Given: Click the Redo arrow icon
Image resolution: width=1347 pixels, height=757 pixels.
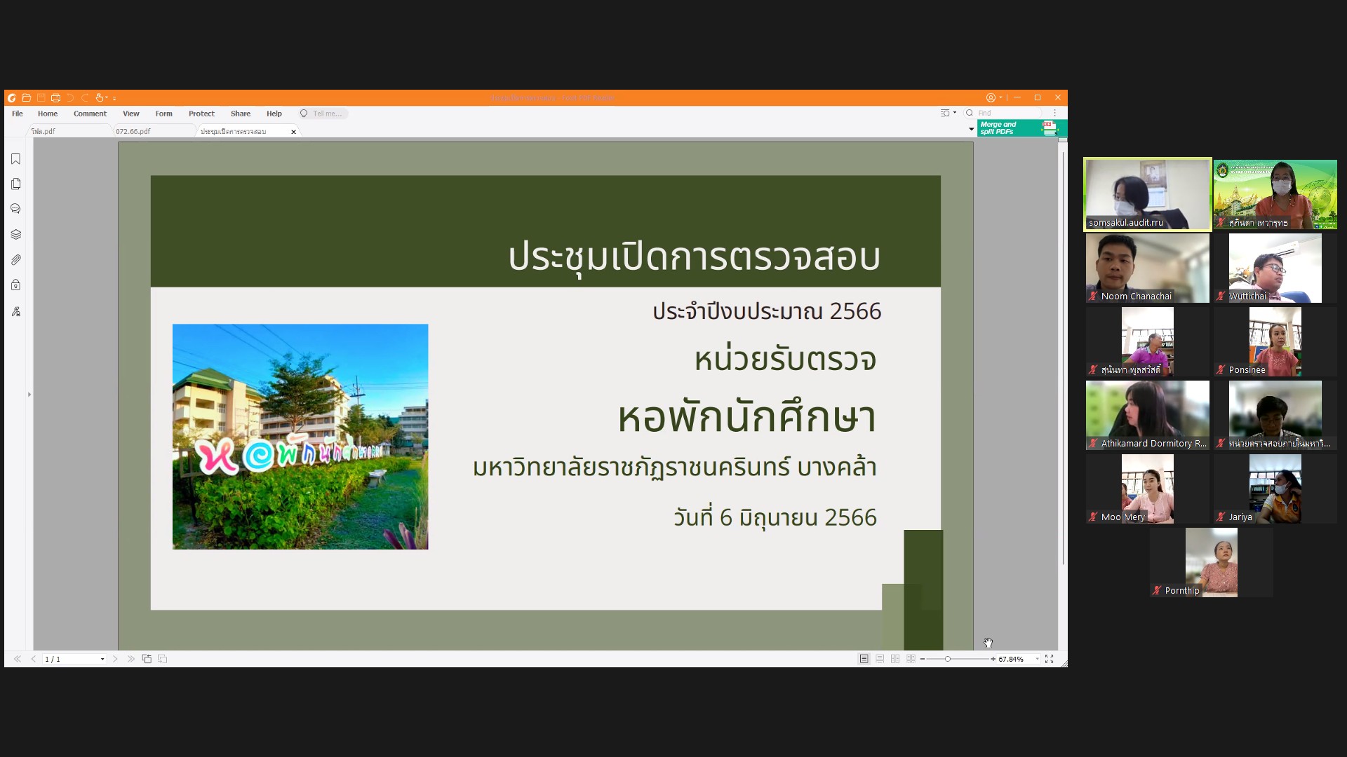Looking at the screenshot, I should point(85,97).
